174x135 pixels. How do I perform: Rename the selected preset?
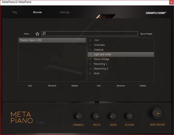click(x=121, y=86)
